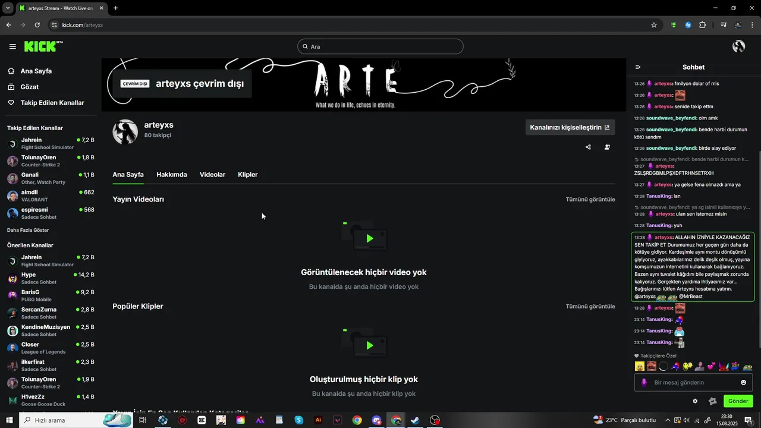Click the 80 takipçi follower count

pos(158,136)
